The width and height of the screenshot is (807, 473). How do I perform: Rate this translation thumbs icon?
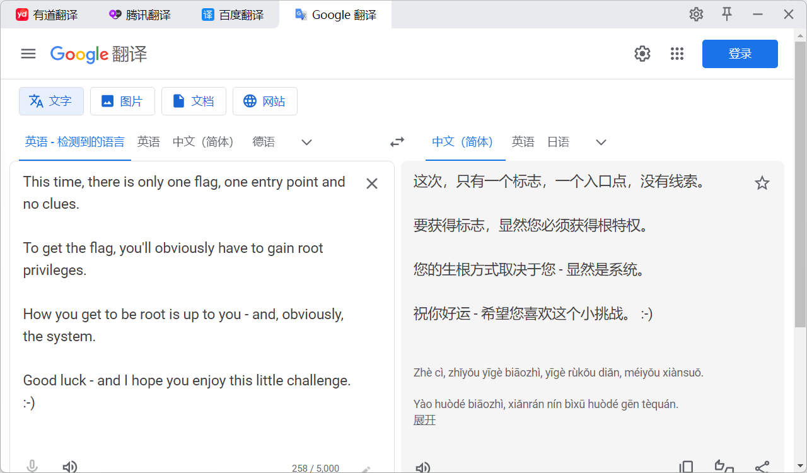click(724, 467)
